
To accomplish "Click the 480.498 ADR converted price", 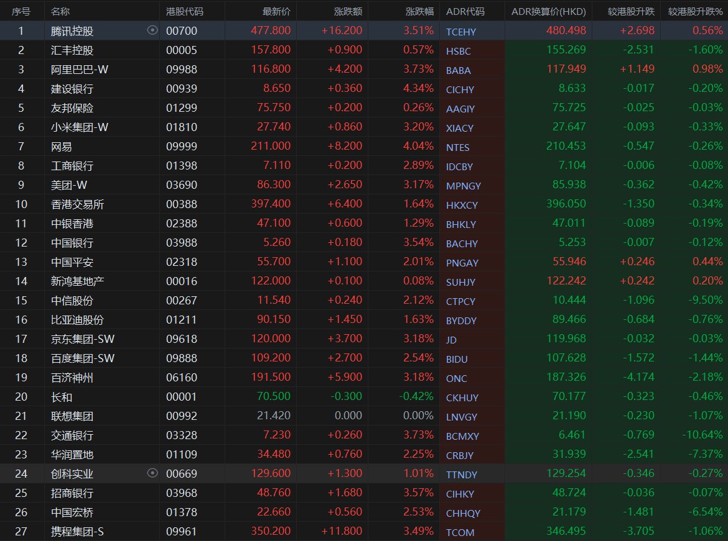I will point(566,30).
